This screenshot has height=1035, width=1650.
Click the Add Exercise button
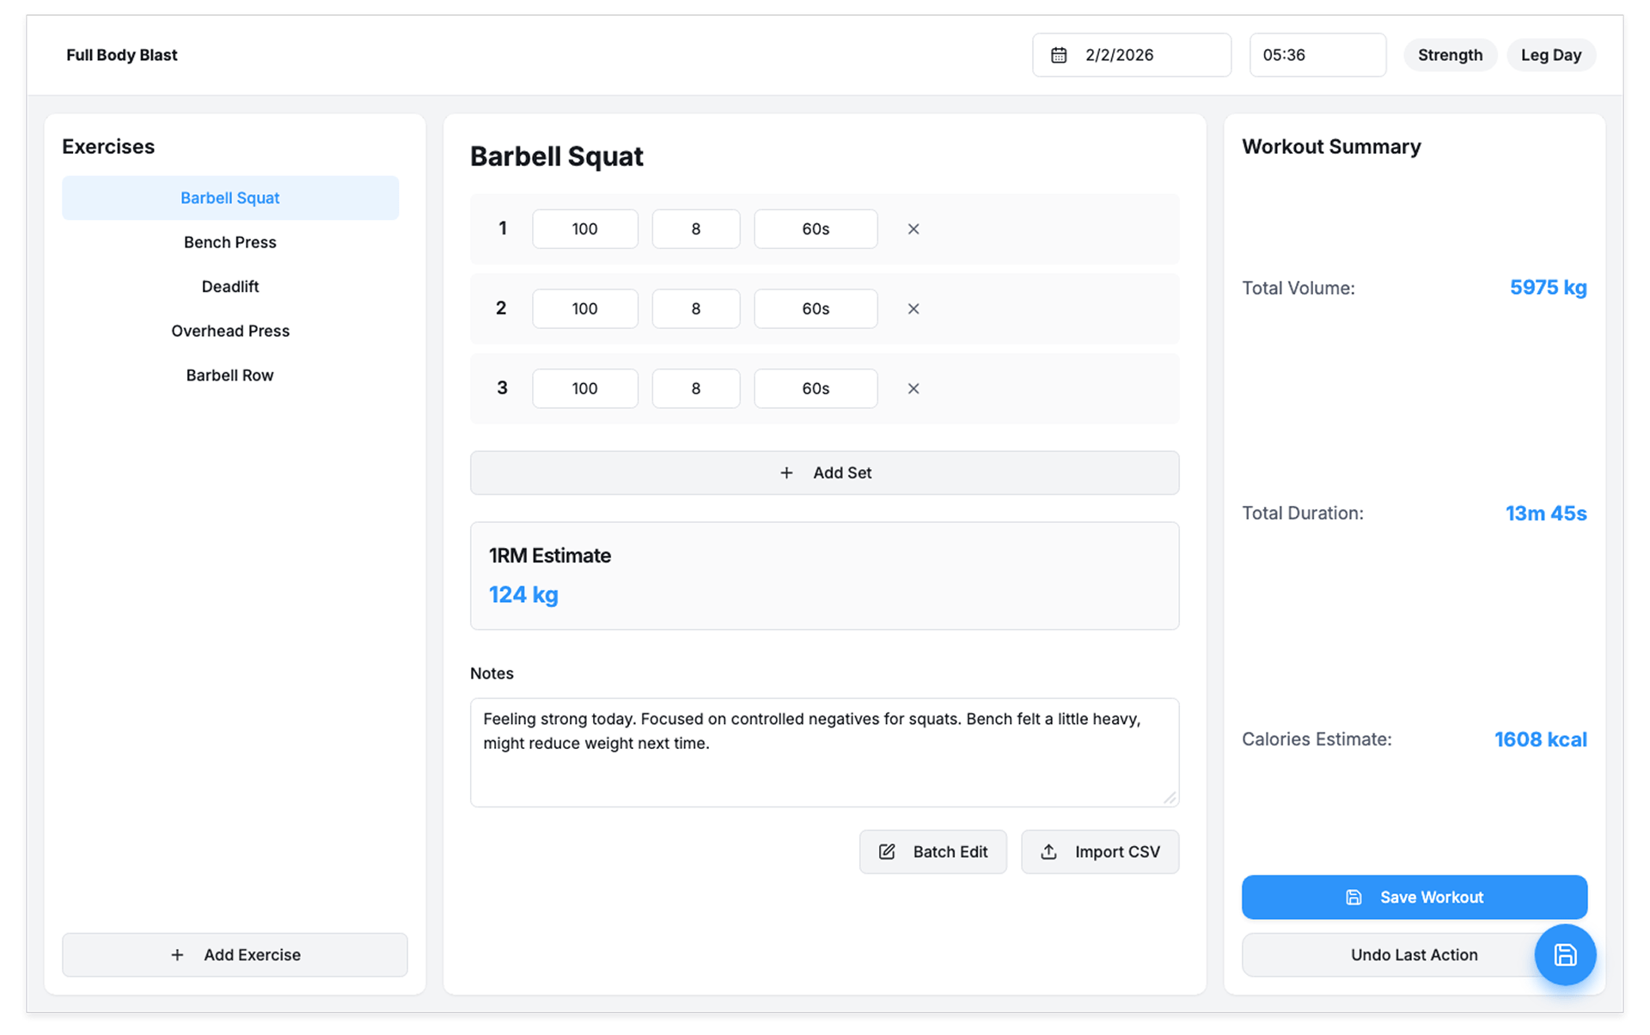click(235, 955)
